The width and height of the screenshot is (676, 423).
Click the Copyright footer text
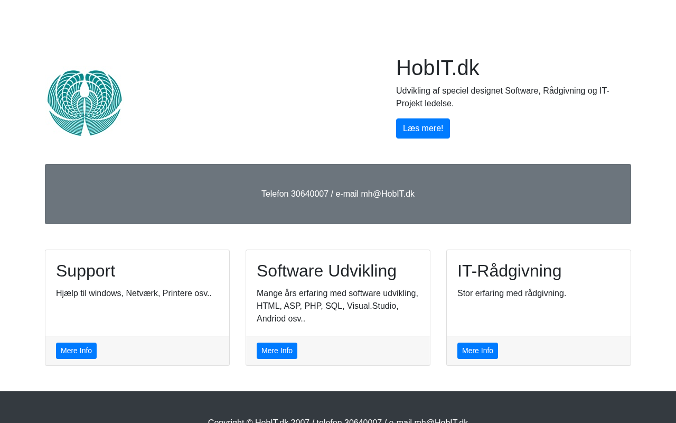(338, 420)
